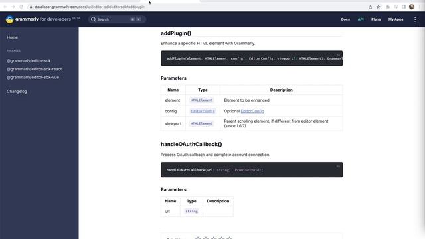Image resolution: width=425 pixels, height=239 pixels.
Task: Click the handleOAuthCallback code block text
Action: pyautogui.click(x=214, y=170)
